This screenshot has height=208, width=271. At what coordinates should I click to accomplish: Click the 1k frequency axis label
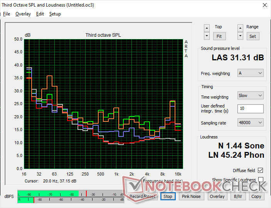coord(116,174)
